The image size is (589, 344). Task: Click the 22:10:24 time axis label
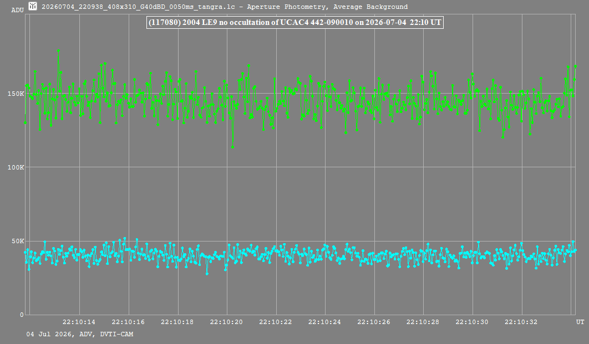[x=324, y=322]
